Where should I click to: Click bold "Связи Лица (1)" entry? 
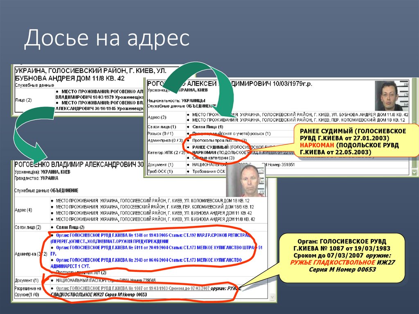207,127
